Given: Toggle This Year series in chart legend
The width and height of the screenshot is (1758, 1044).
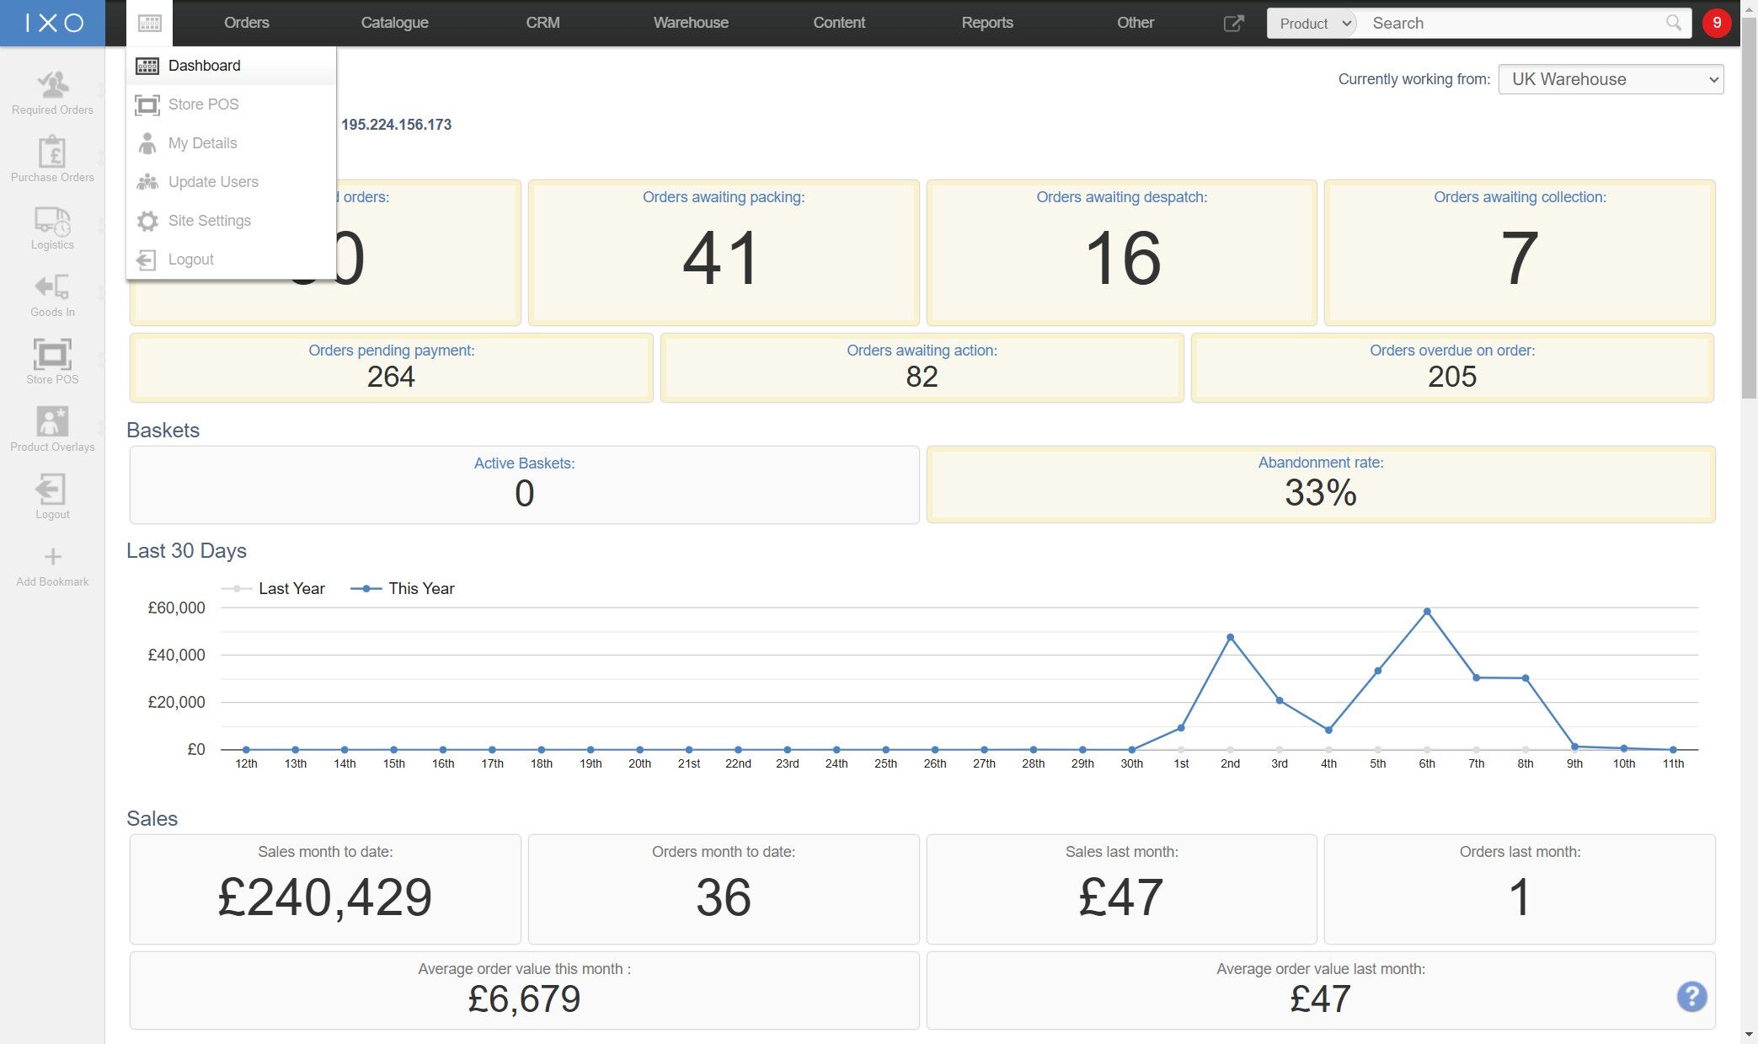Looking at the screenshot, I should 403,588.
